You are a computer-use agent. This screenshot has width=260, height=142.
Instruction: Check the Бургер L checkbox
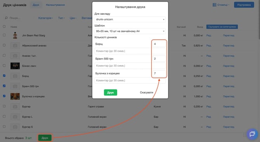4,116
